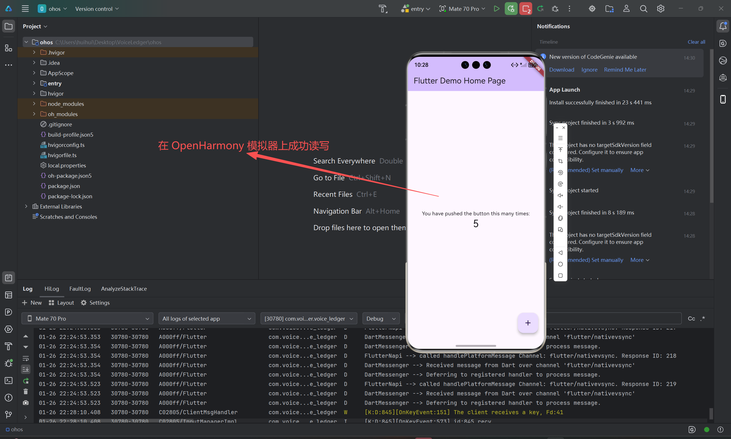Image resolution: width=731 pixels, height=439 pixels.
Task: Expand the oh_modules folder
Action: (34, 114)
